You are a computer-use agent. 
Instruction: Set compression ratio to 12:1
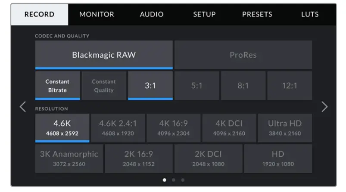coord(290,86)
